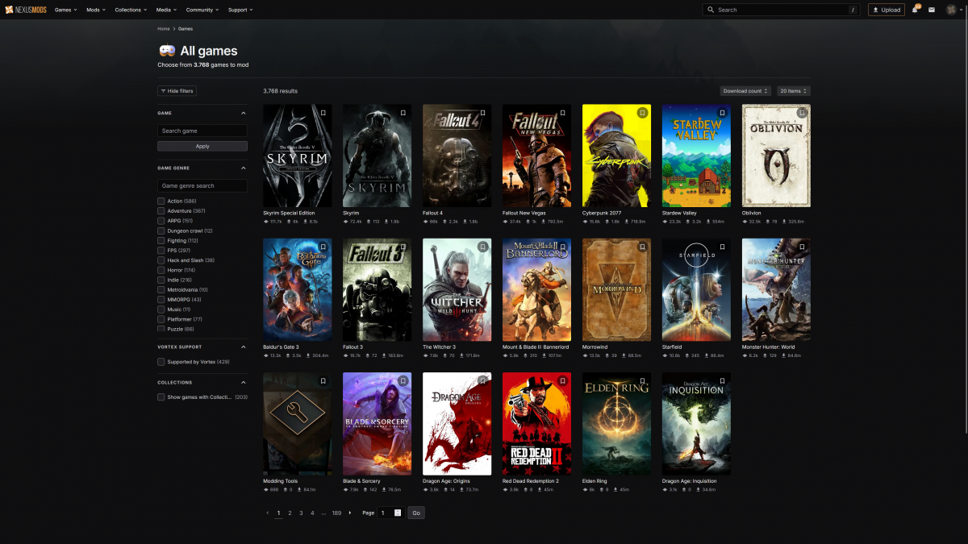
Task: Tick the Horror genre checkbox
Action: click(x=161, y=270)
